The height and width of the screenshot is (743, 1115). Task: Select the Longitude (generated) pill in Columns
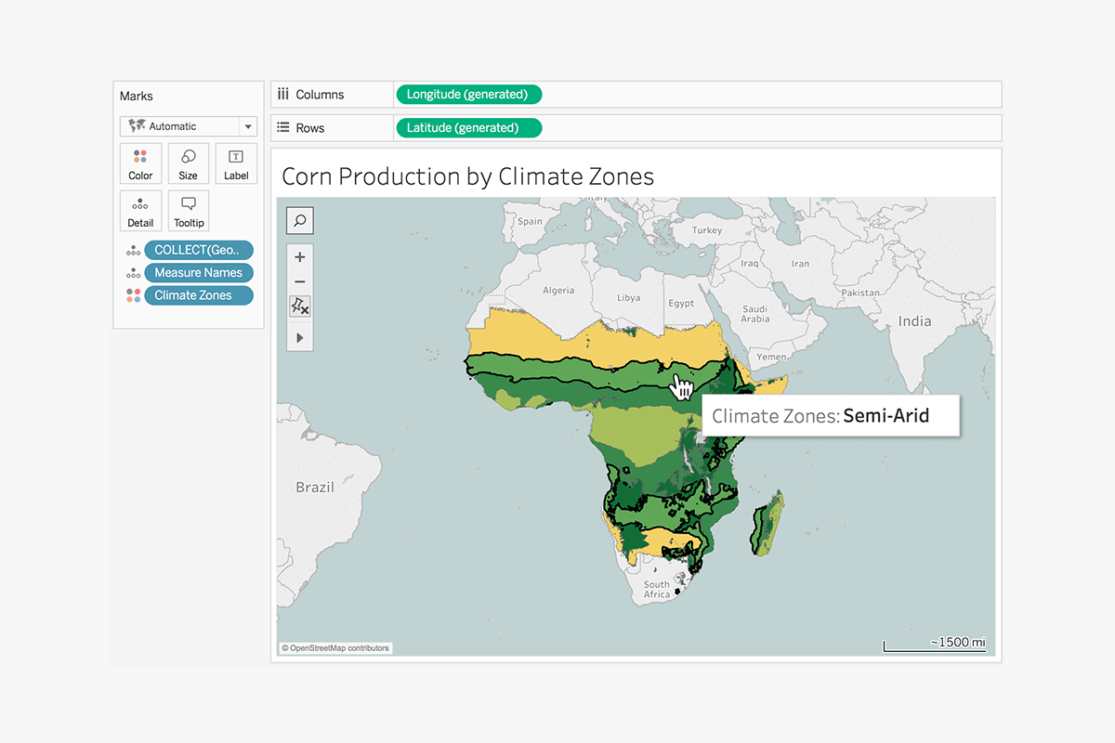click(x=467, y=95)
